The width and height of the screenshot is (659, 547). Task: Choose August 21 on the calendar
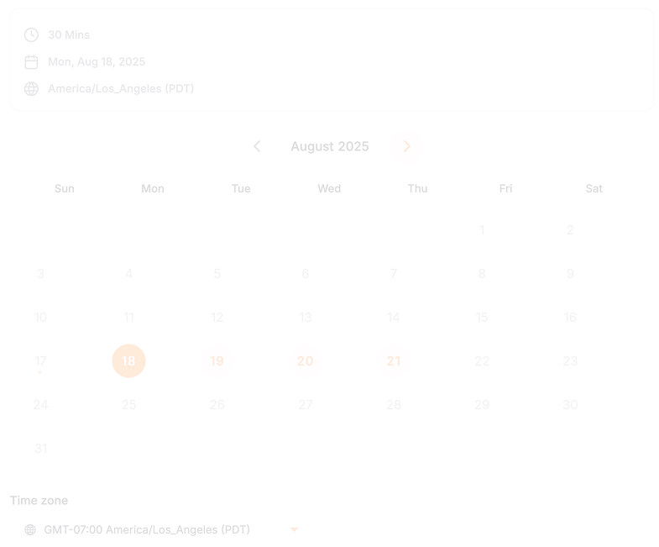(x=394, y=361)
